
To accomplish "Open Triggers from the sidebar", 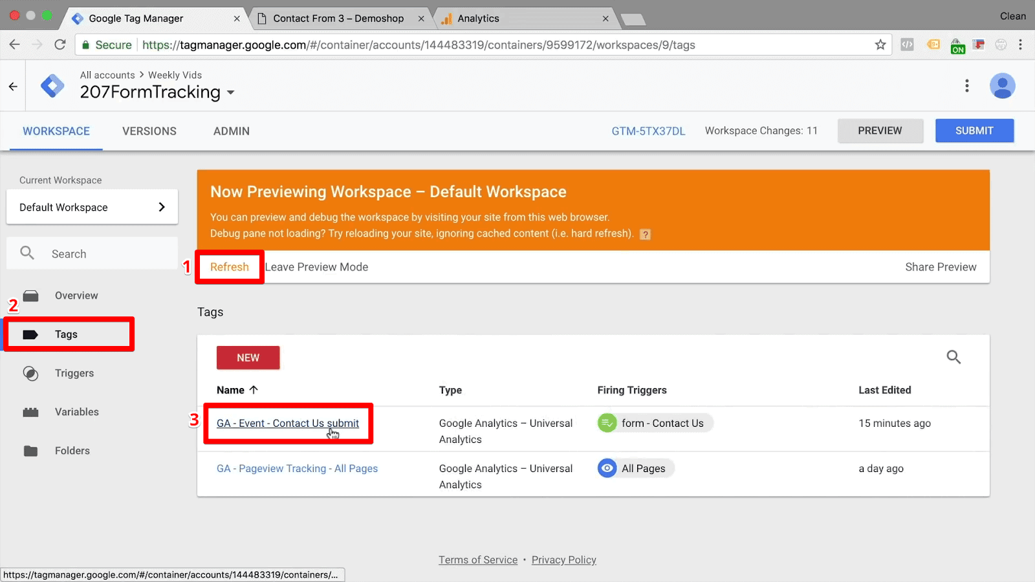I will click(x=74, y=372).
